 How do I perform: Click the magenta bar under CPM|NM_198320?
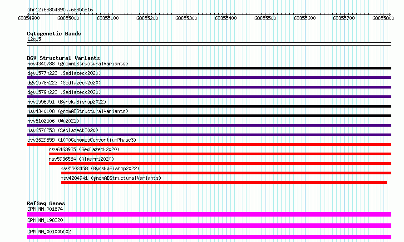coord(209,226)
